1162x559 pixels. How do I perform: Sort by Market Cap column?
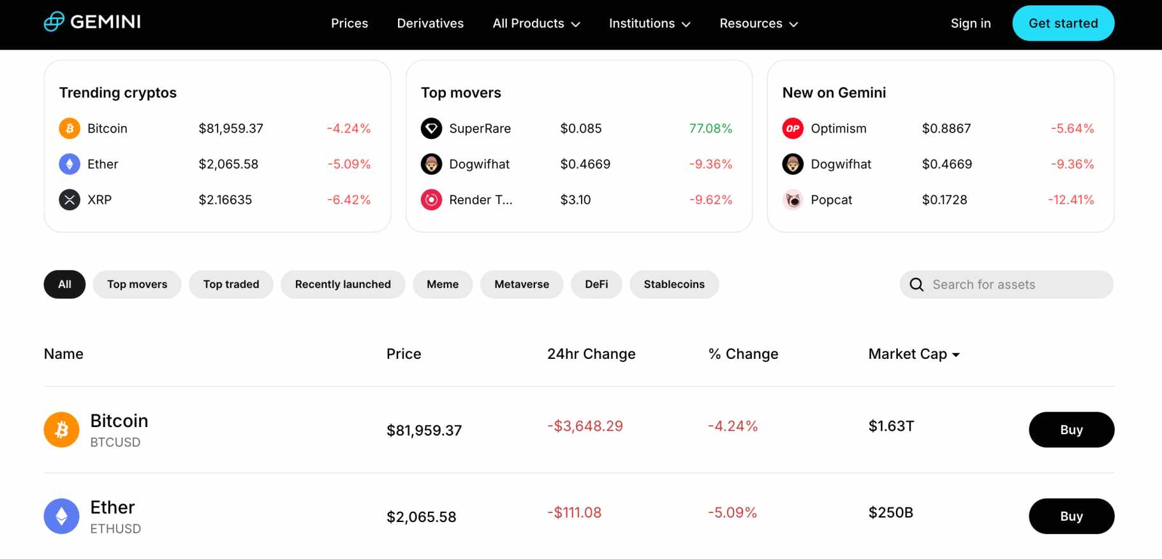[x=914, y=354]
